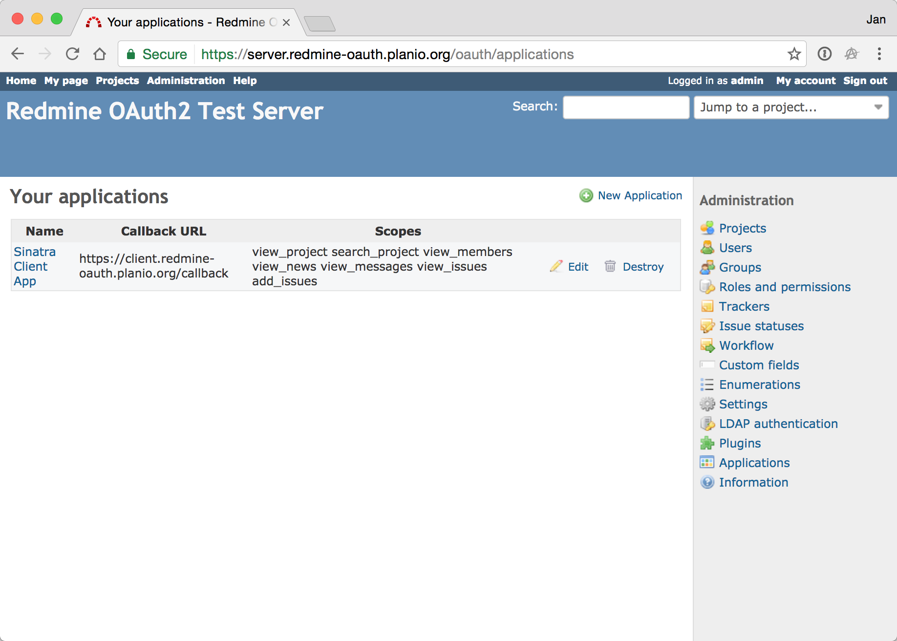Click the Information icon in sidebar
Image resolution: width=897 pixels, height=641 pixels.
707,482
